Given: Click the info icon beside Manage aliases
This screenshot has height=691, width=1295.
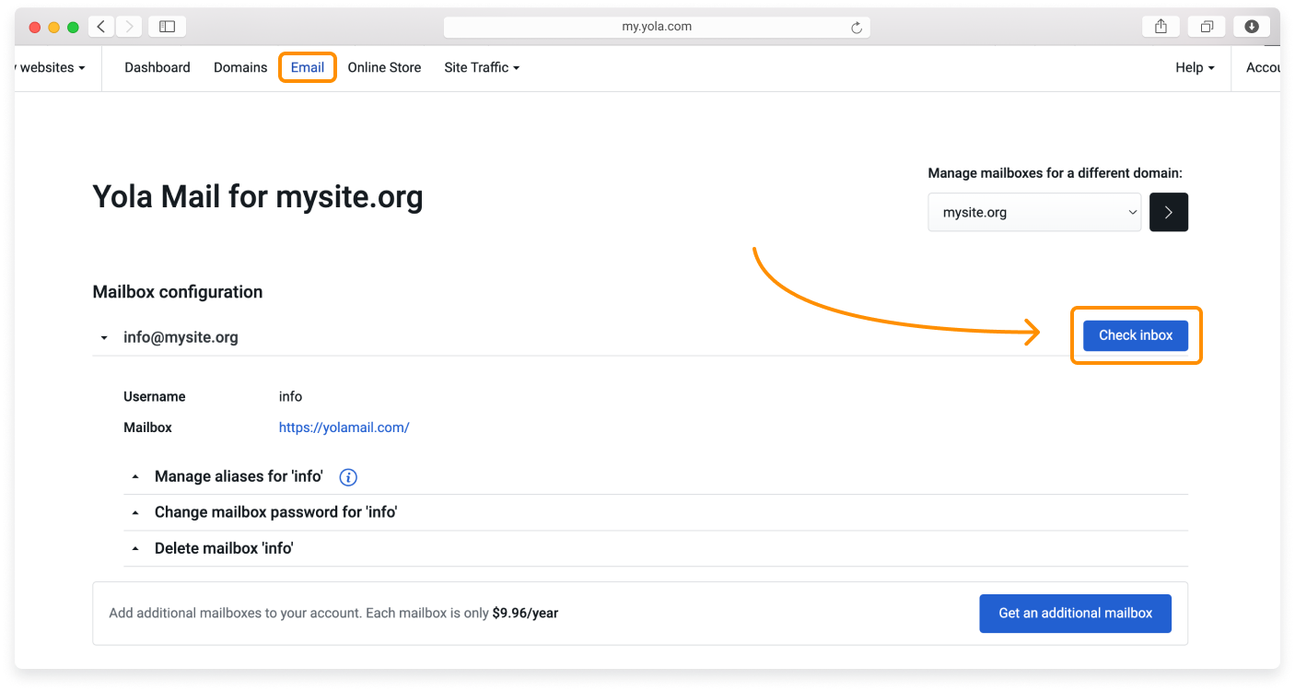Looking at the screenshot, I should [x=348, y=477].
